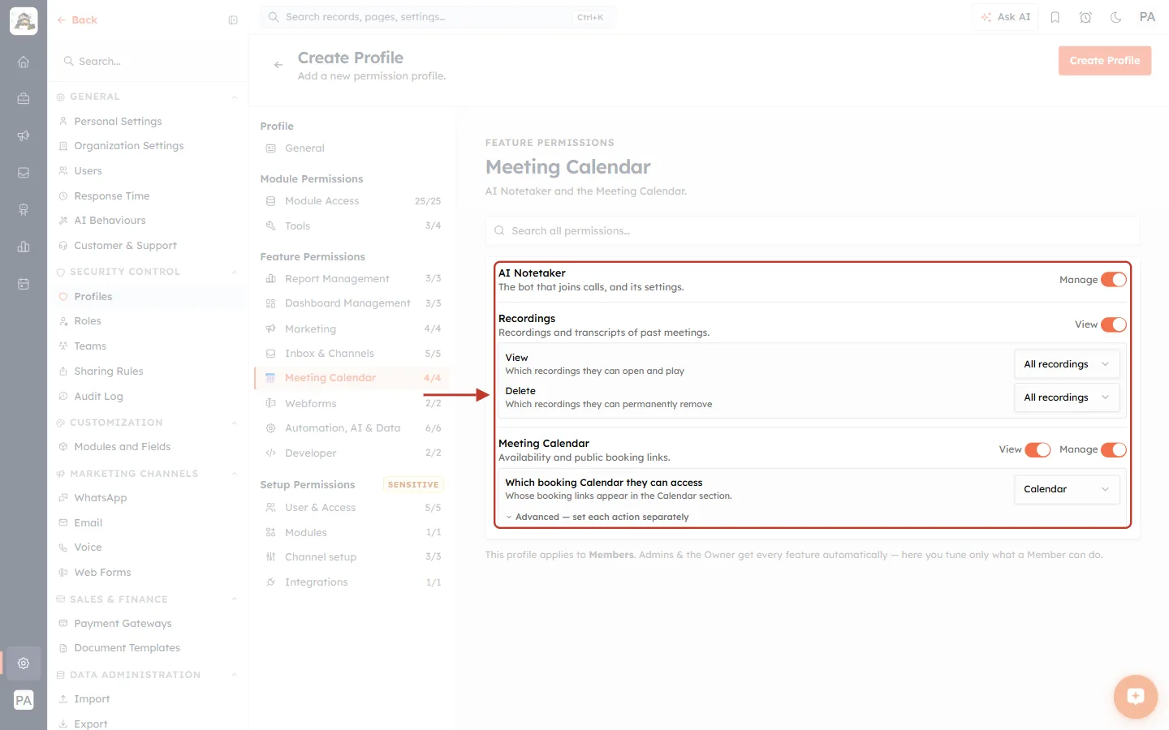This screenshot has height=730, width=1169.
Task: Open the View recordings scope dropdown
Action: [x=1067, y=364]
